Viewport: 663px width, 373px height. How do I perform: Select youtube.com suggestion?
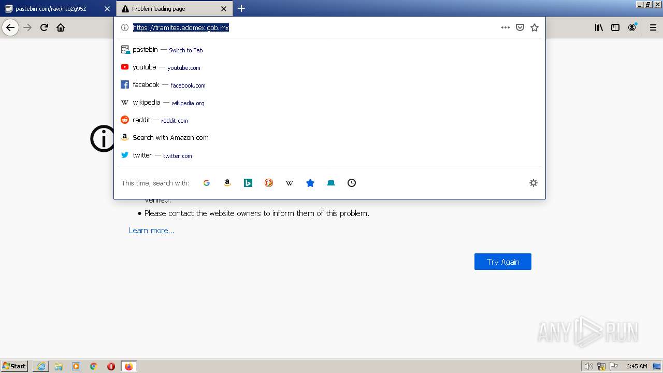point(329,67)
